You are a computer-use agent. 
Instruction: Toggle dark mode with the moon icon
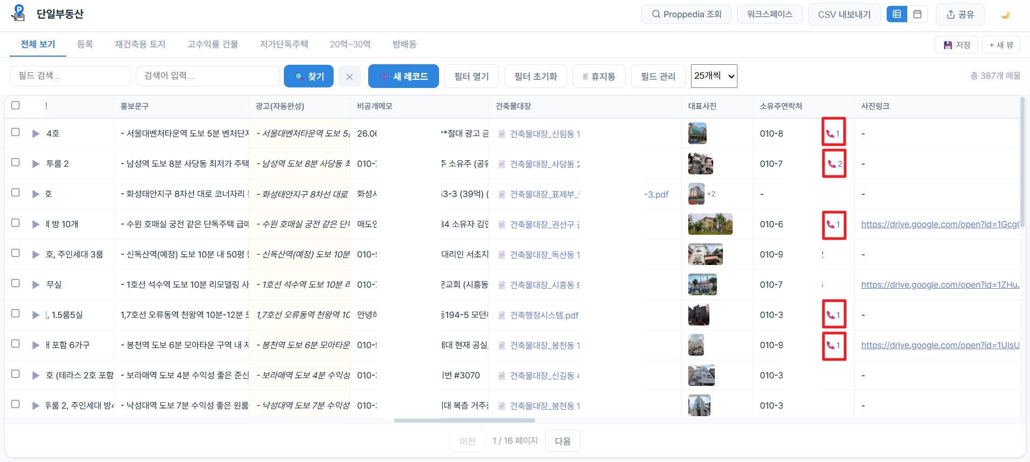tap(1006, 15)
